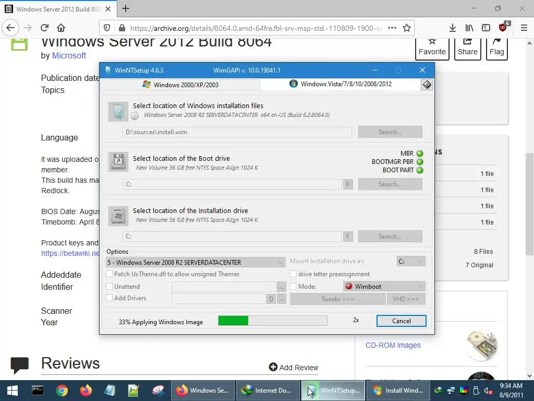Enable drive letter preassignment checkbox

[x=293, y=274]
